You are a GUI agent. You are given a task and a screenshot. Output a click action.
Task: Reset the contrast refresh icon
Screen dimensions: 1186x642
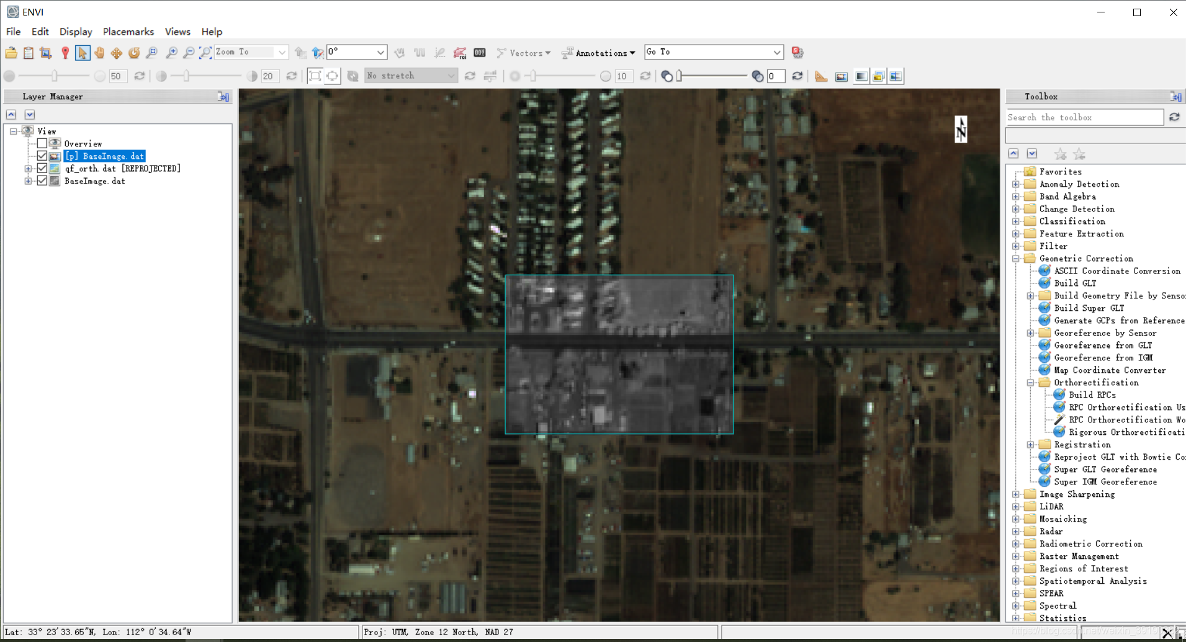coord(292,76)
